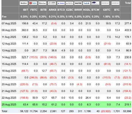Select the 22 Aug 2025 date
The image size is (132, 114).
(9, 98)
